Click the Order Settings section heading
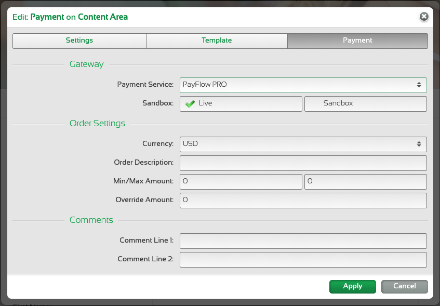Viewport: 440px width, 306px height. [97, 124]
